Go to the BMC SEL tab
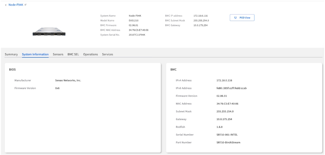 (x=73, y=54)
